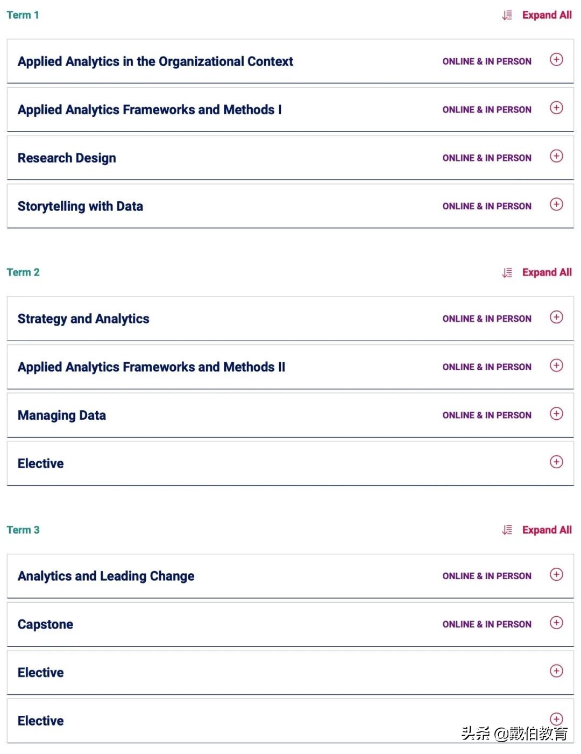Screen dimensions: 581x754
Task: Click the Term 3 section heading
Action: coord(23,530)
